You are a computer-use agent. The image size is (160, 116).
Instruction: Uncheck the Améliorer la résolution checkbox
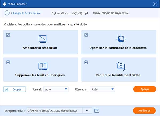pyautogui.click(x=8, y=35)
